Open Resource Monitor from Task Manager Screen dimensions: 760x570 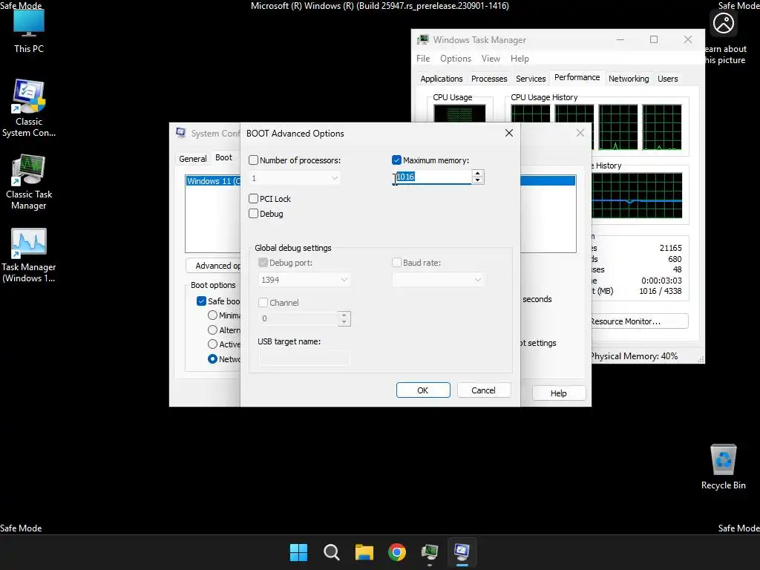[639, 321]
